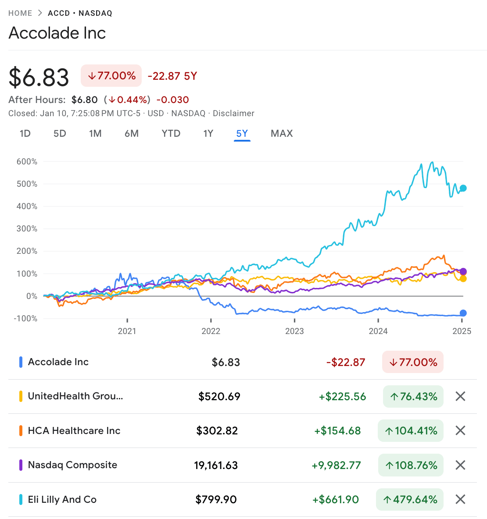Click Accolade blue endpoint dot on chart
Screen dimensions: 487x519
[463, 313]
